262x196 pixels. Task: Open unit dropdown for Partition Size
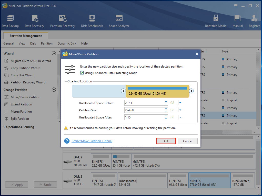pos(180,110)
